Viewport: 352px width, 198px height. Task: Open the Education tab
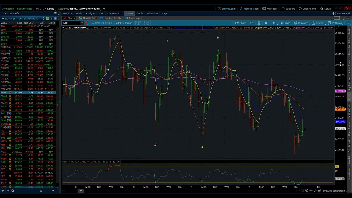(152, 13)
